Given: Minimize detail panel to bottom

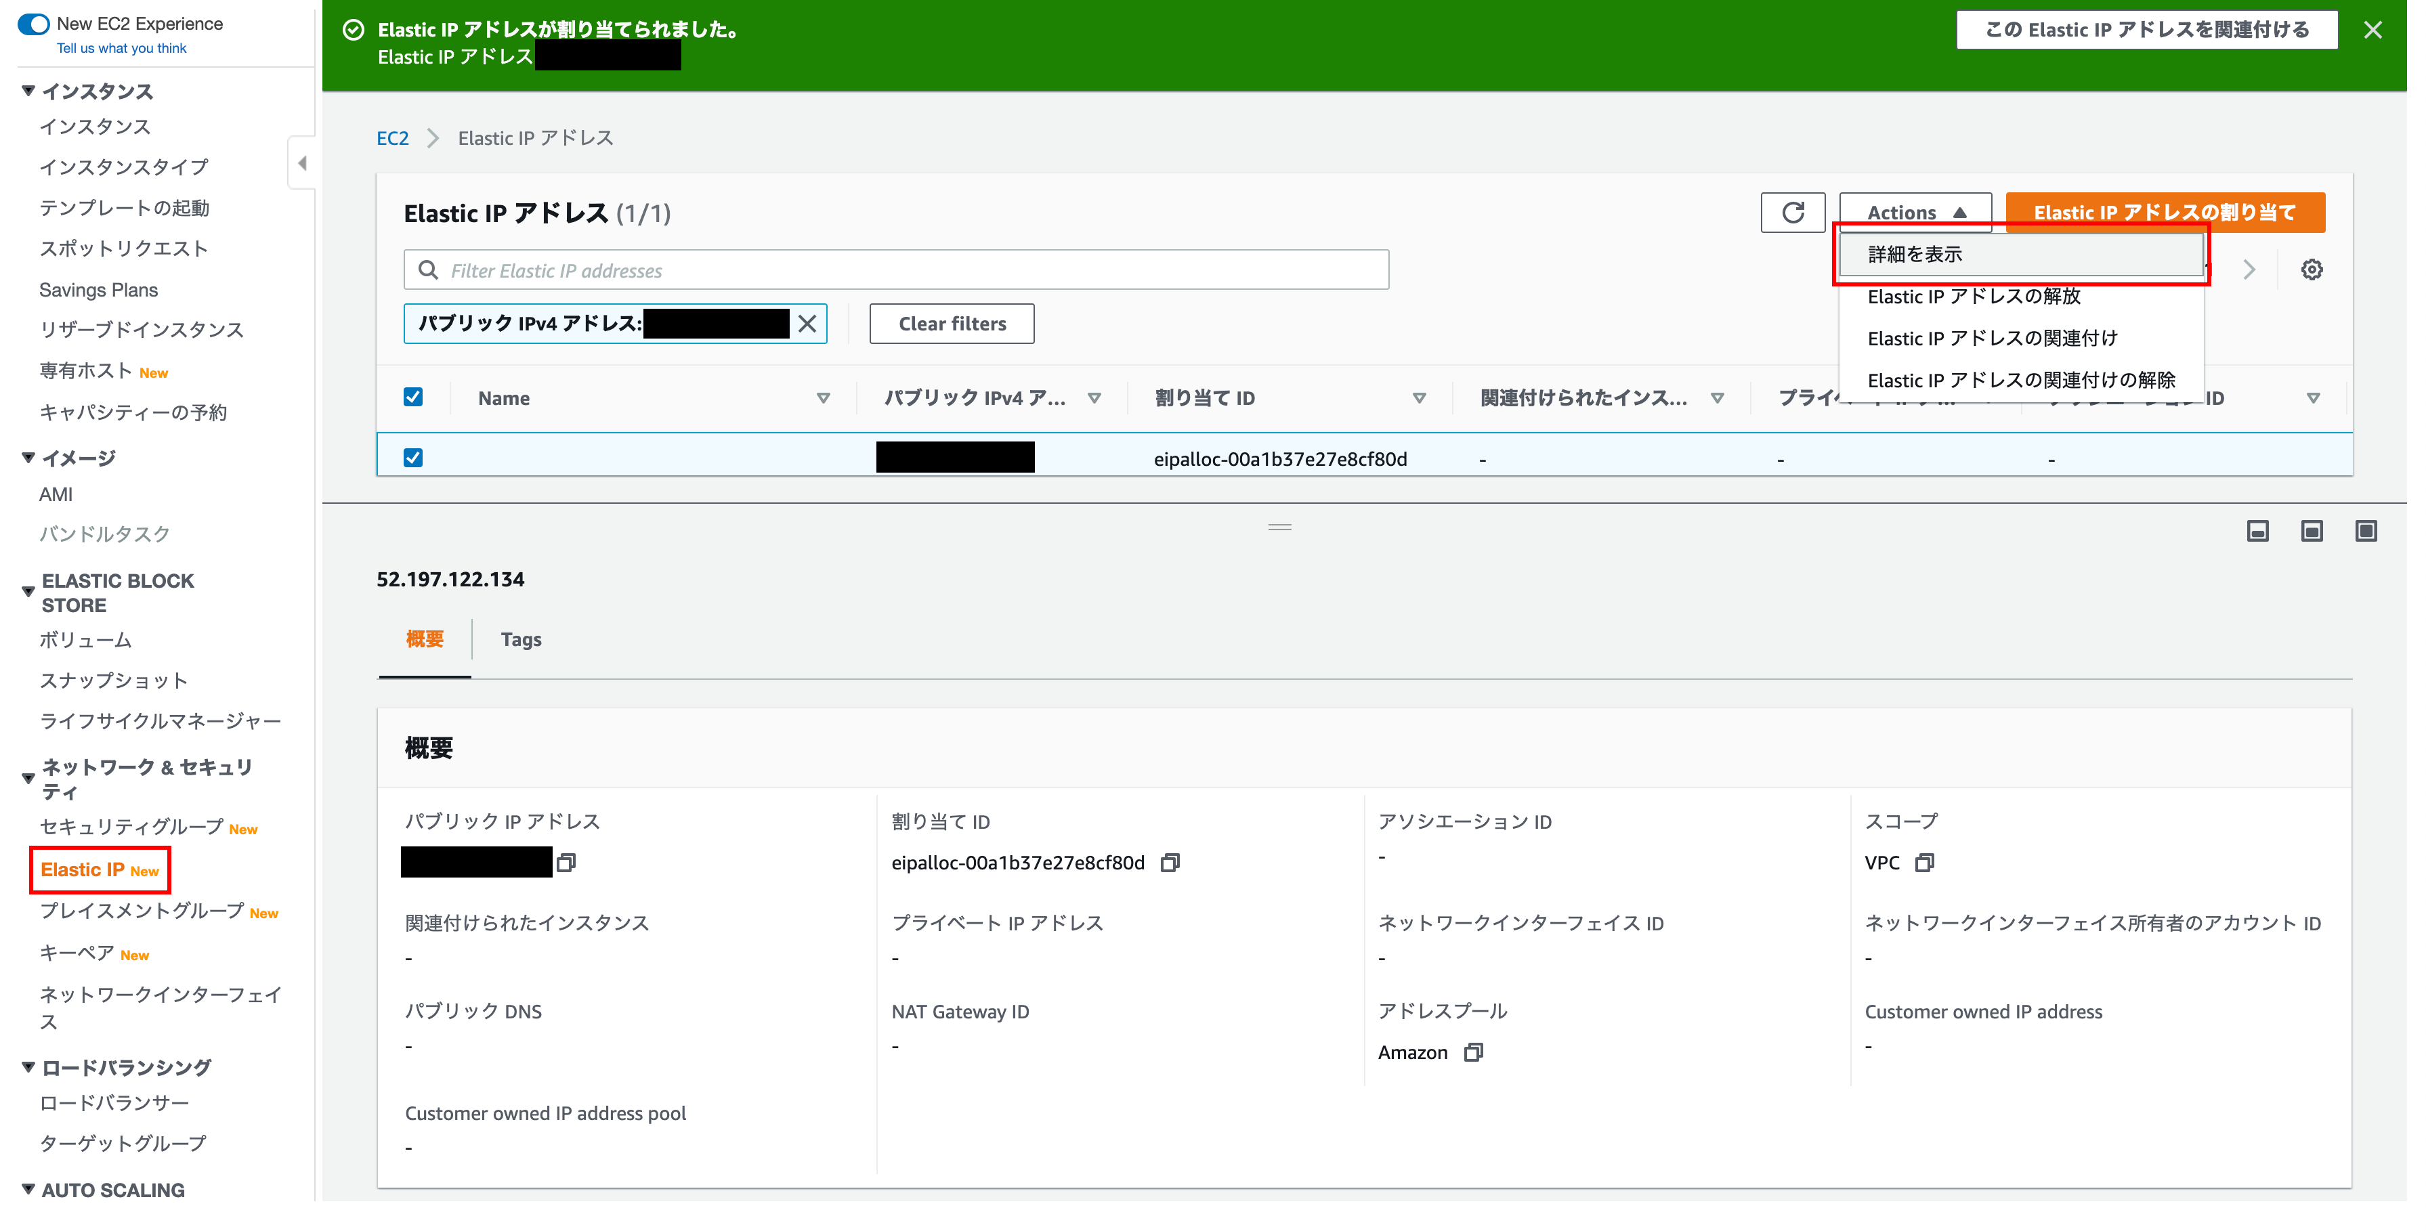Looking at the screenshot, I should 2257,532.
